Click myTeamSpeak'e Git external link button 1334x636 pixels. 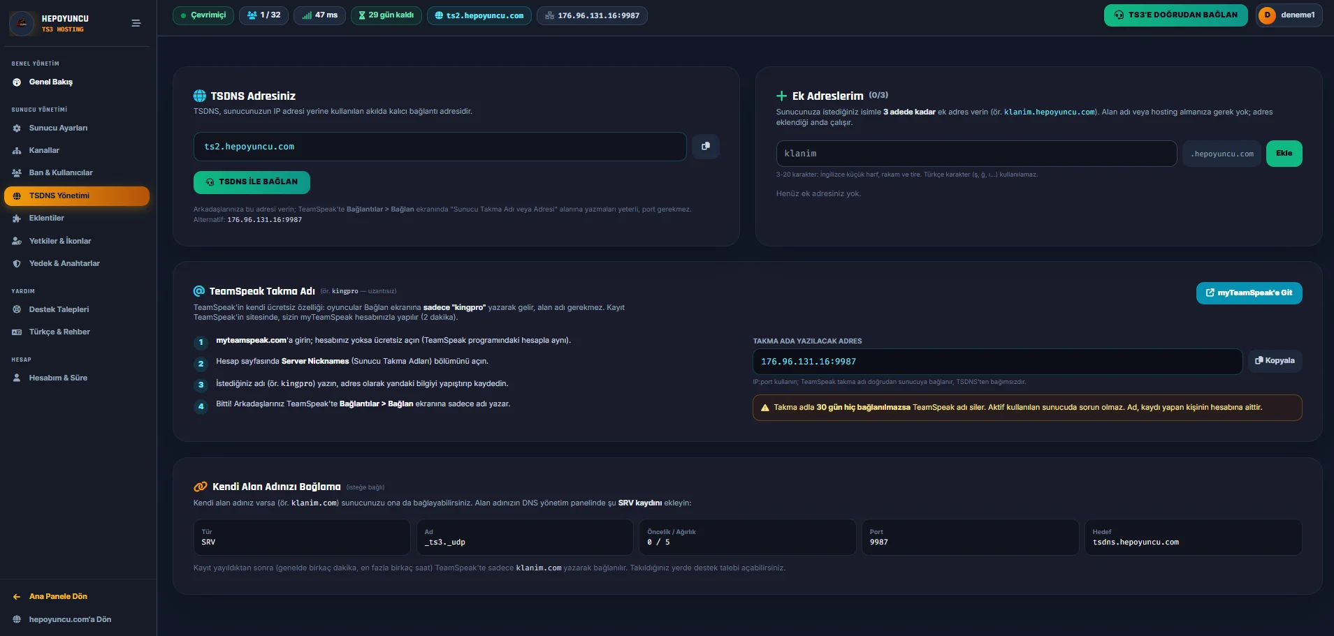(x=1249, y=293)
